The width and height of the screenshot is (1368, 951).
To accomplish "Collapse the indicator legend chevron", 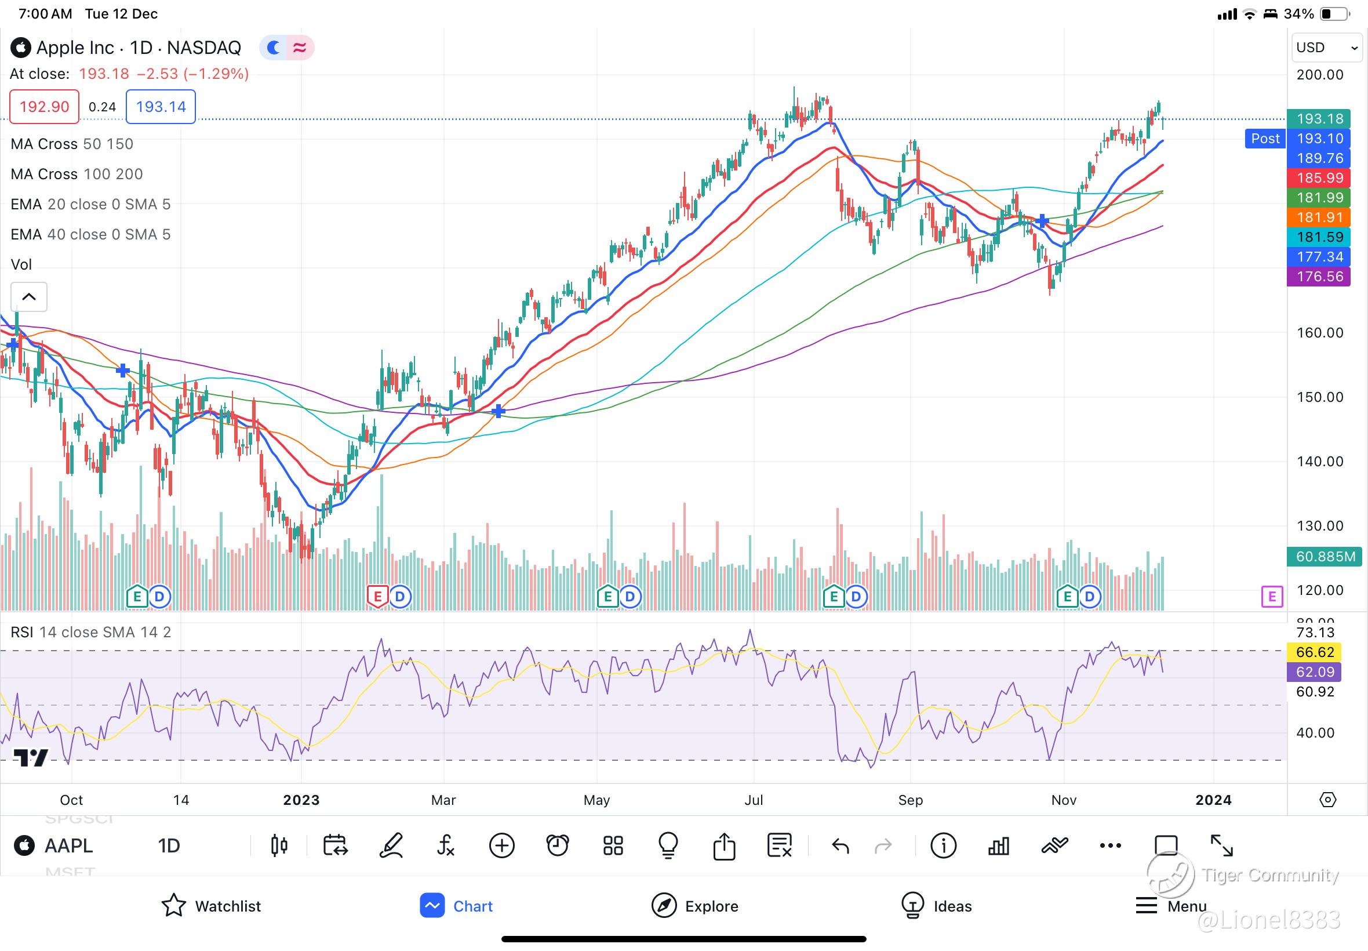I will (x=28, y=297).
